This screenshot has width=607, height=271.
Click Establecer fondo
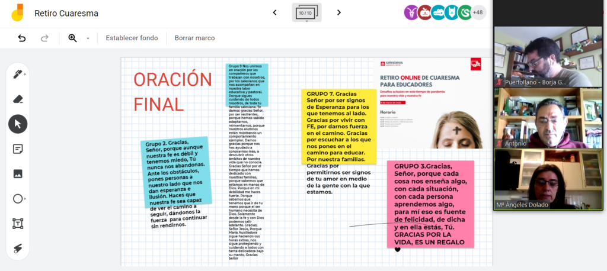(x=132, y=38)
